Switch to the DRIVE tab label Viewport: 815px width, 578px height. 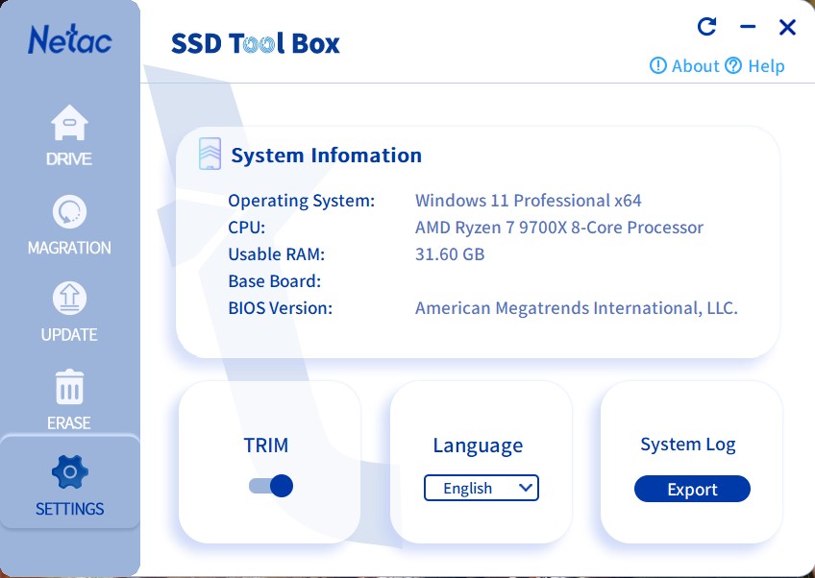(x=69, y=159)
